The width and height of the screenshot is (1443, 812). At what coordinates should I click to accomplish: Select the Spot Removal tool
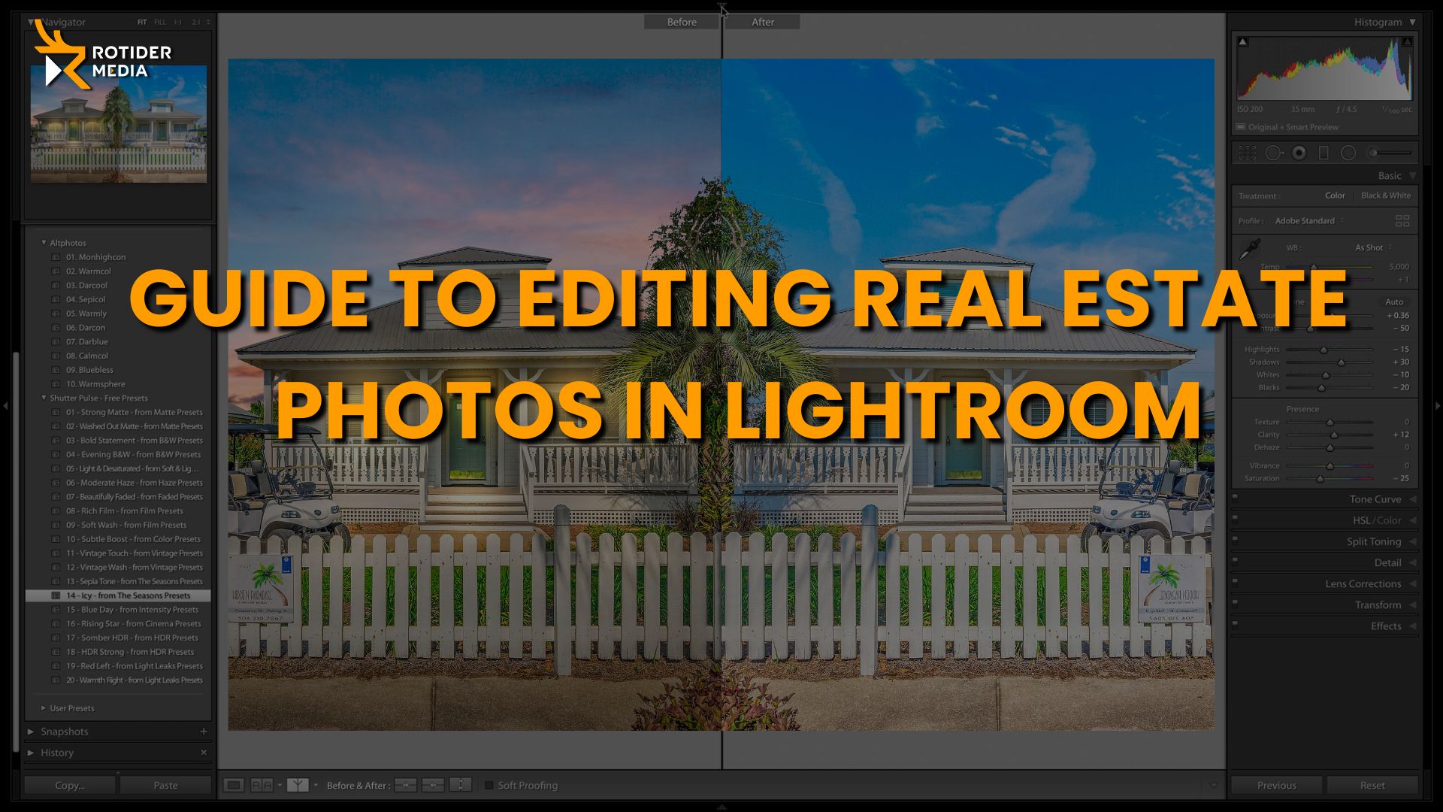tap(1273, 153)
